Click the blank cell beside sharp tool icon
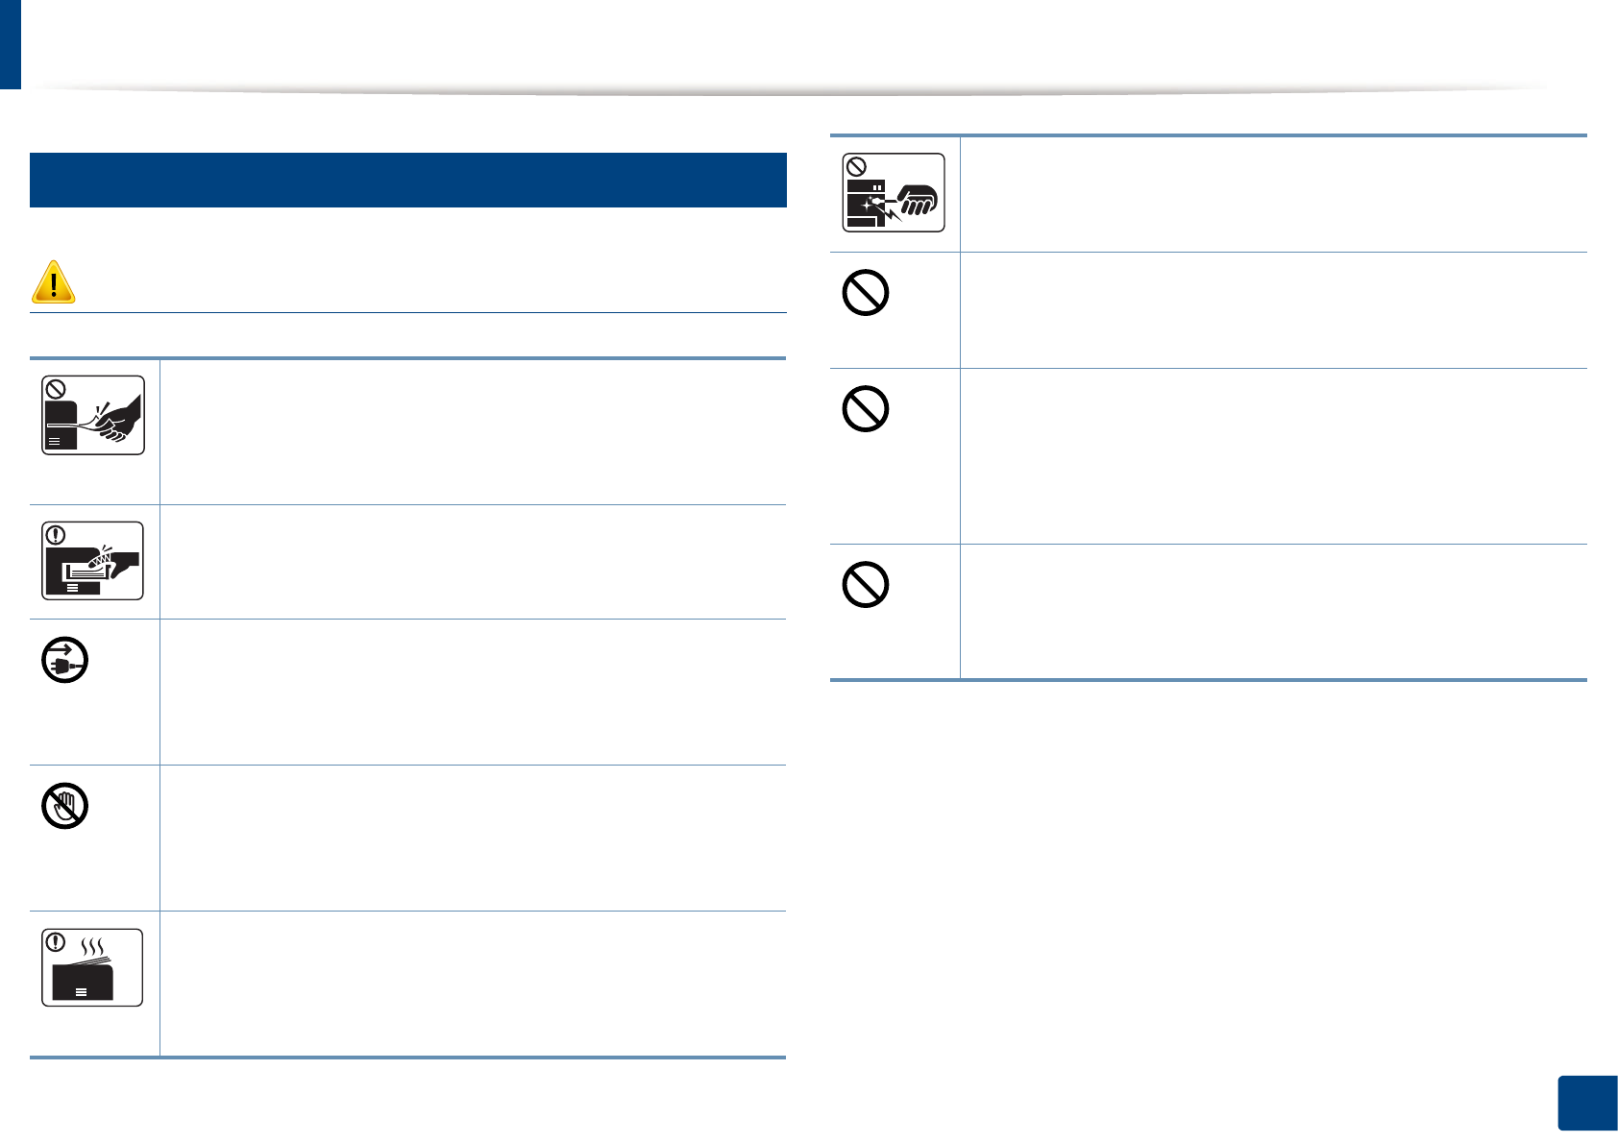Screen dimensions: 1618x1143 pos(1273,194)
